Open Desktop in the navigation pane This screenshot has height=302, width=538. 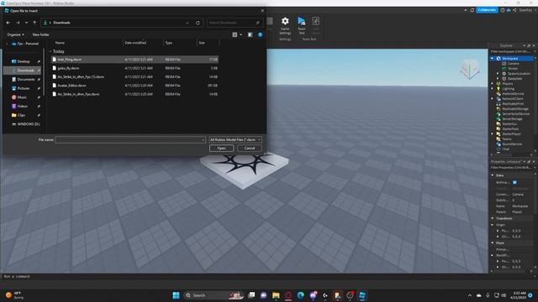tap(24, 61)
